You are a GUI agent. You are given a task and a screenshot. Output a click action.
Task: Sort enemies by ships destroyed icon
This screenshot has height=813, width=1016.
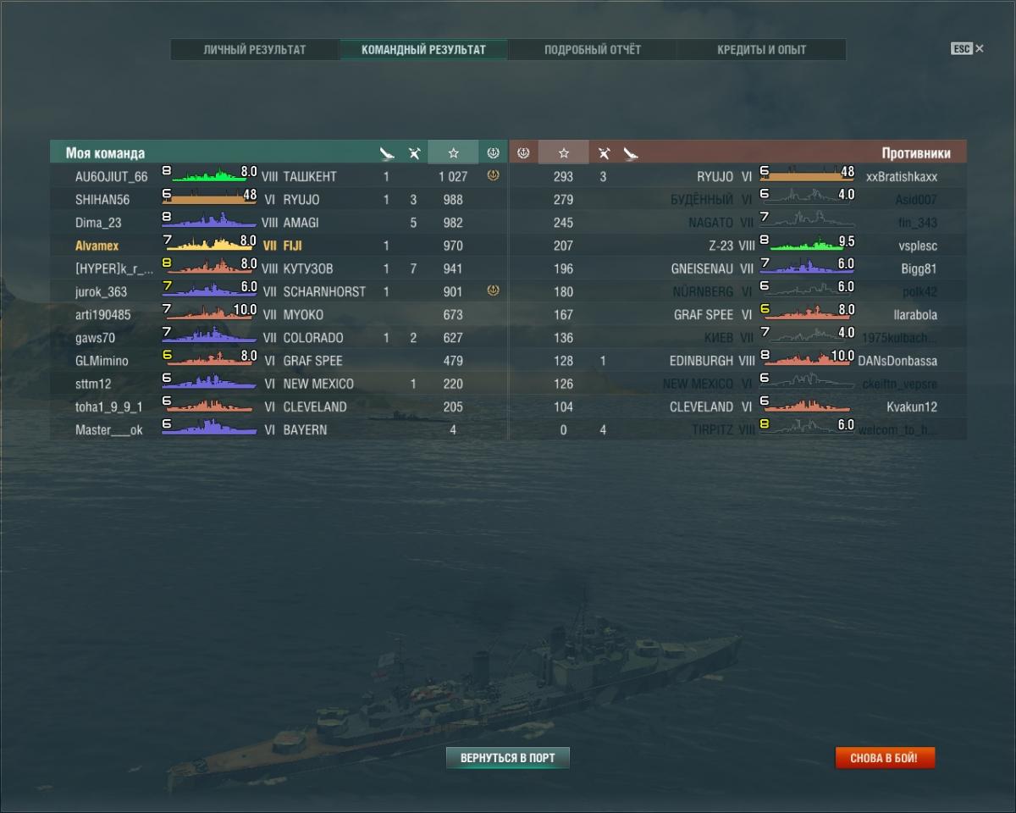(604, 153)
